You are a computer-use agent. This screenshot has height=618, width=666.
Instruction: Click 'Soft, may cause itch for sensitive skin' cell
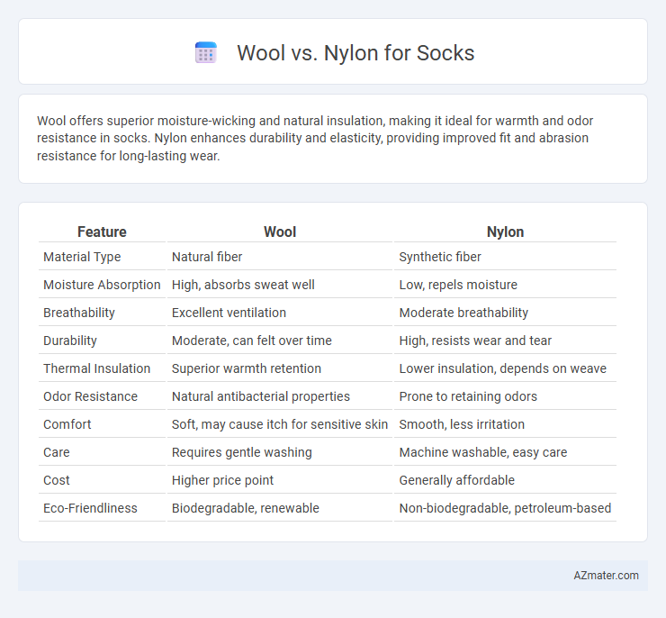point(280,424)
